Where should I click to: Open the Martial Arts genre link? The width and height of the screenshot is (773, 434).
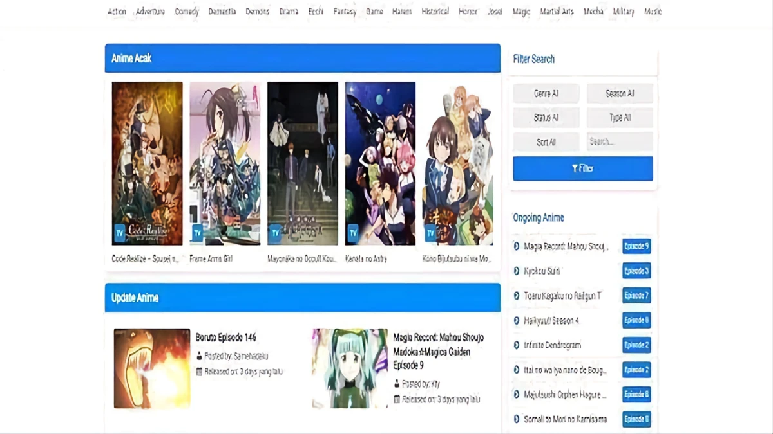[557, 12]
